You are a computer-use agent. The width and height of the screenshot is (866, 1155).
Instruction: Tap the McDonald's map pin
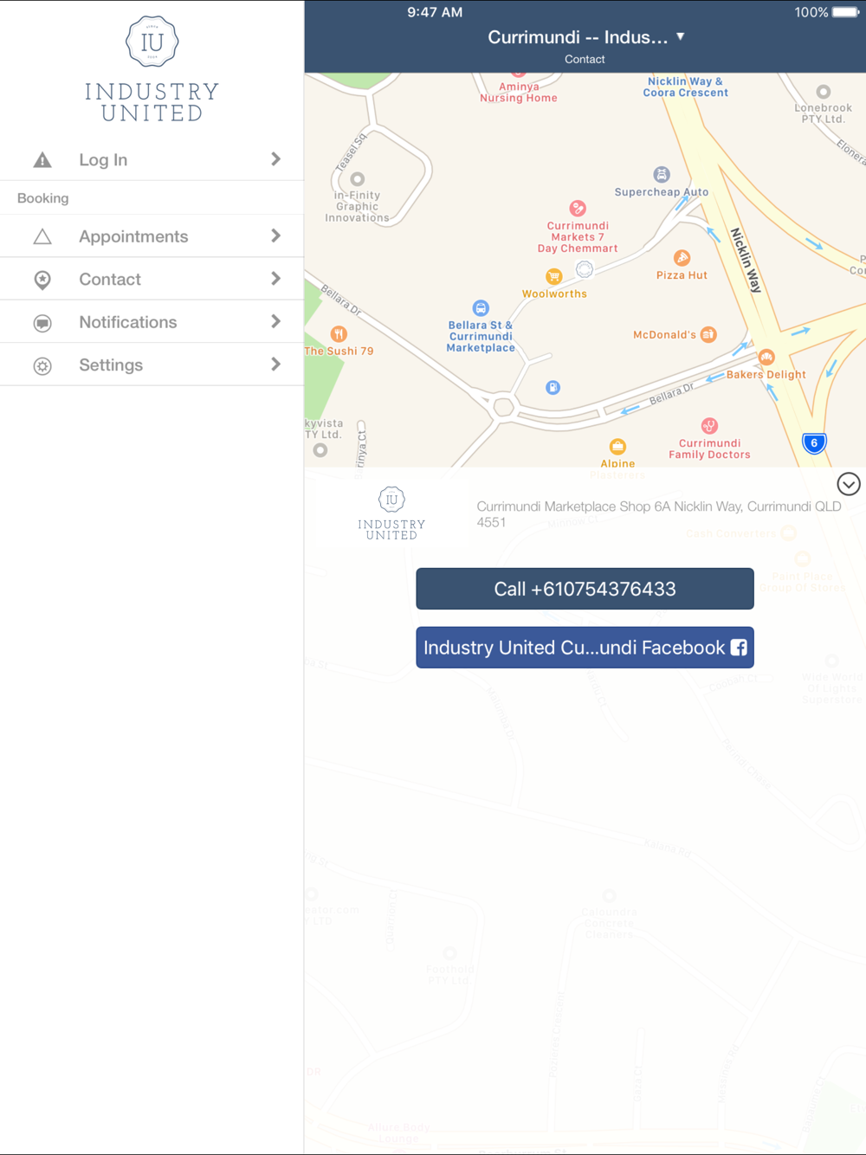(x=708, y=334)
